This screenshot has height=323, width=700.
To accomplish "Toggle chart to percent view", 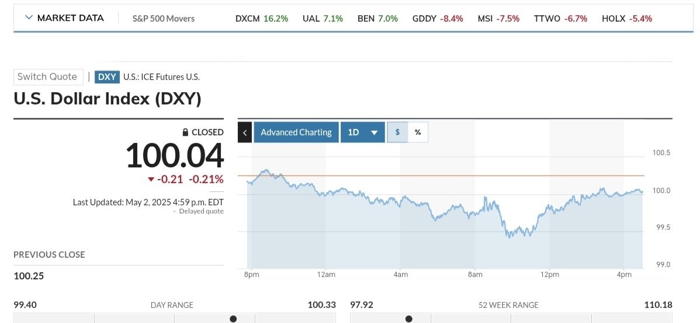I will pyautogui.click(x=418, y=132).
